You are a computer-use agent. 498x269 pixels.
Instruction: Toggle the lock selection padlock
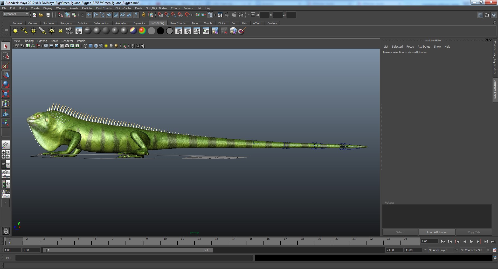click(143, 15)
